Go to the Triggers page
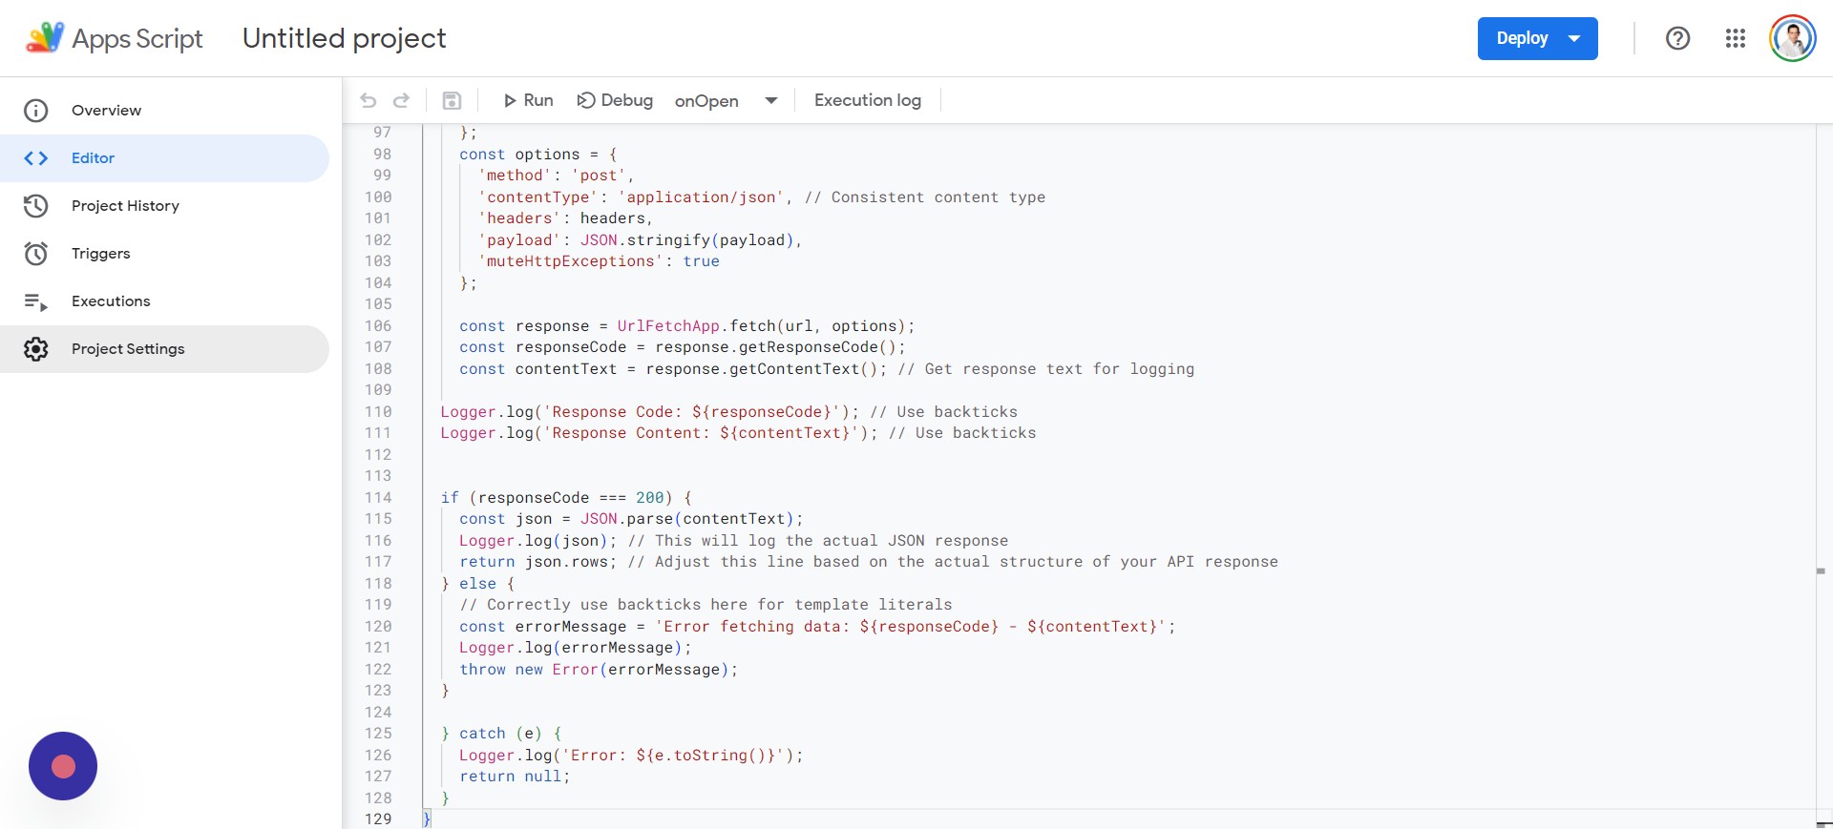 click(x=100, y=254)
